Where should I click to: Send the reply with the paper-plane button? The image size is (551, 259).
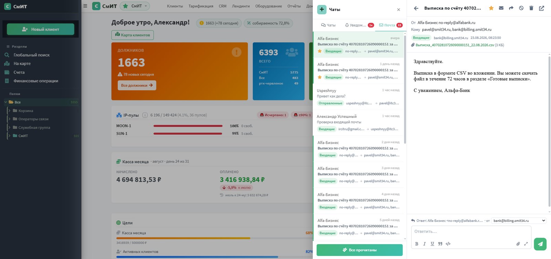click(x=540, y=244)
